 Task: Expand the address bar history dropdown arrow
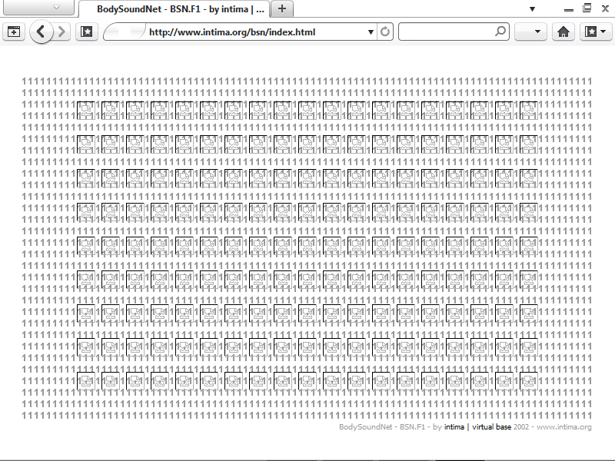coord(371,32)
